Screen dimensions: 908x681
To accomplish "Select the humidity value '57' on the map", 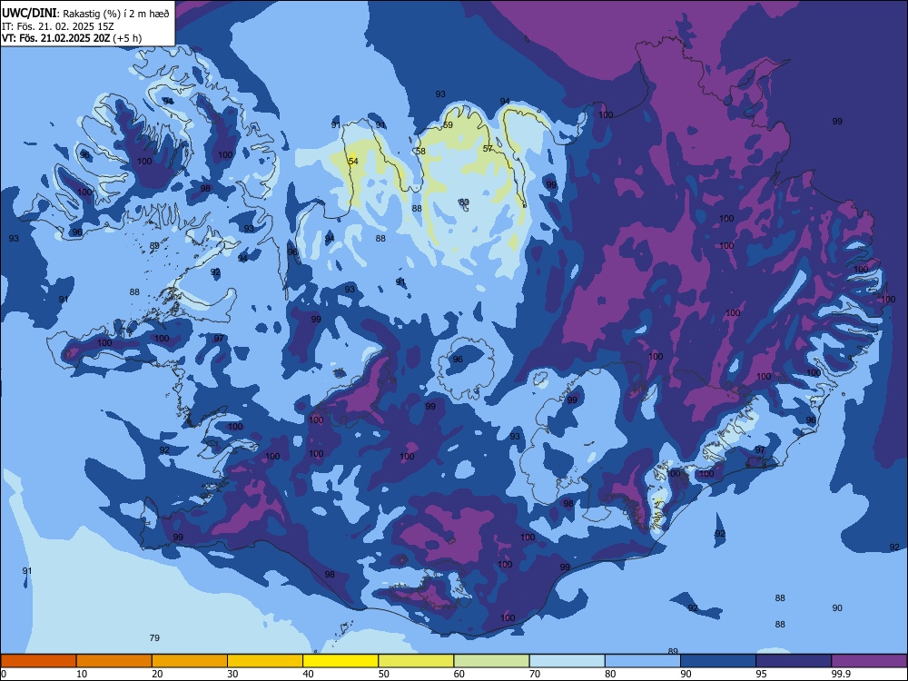I will point(488,149).
